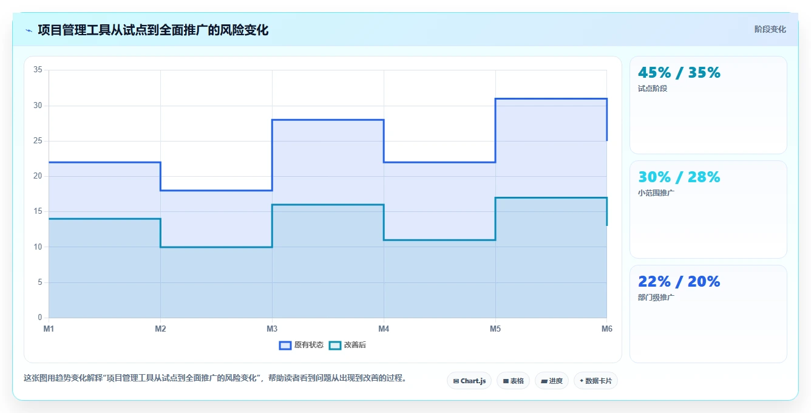The width and height of the screenshot is (811, 413).
Task: Click the 数据卡片 tag button
Action: click(x=596, y=381)
